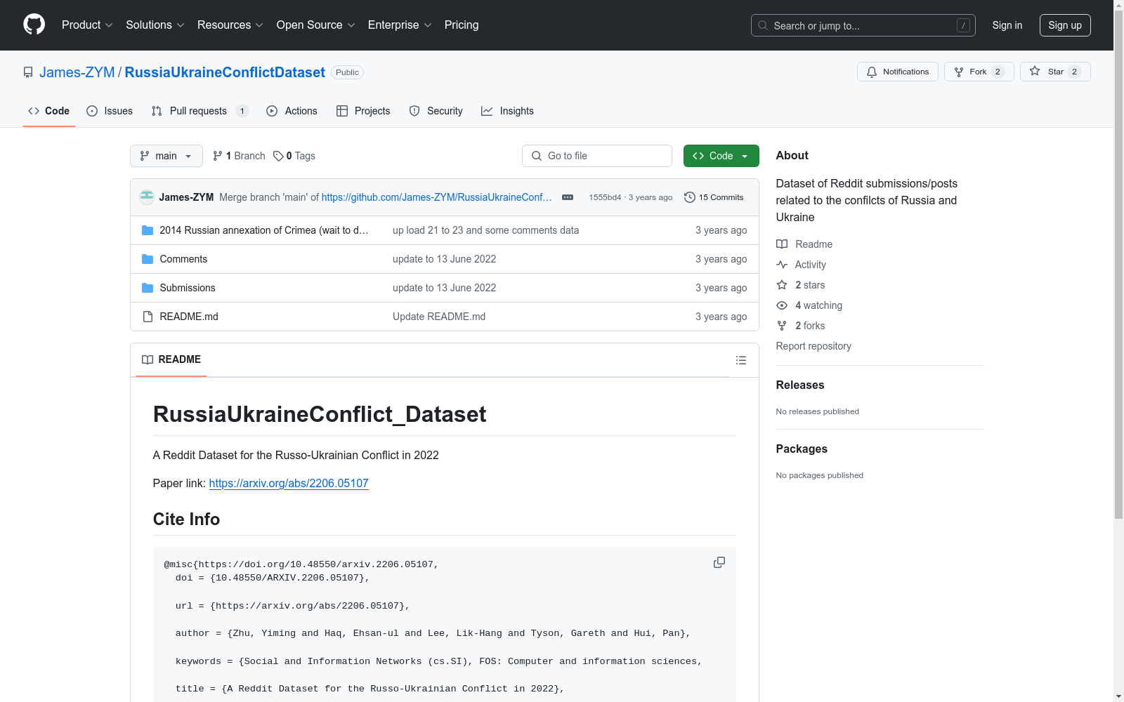Open the Releases heading link
1124x702 pixels.
(x=800, y=385)
